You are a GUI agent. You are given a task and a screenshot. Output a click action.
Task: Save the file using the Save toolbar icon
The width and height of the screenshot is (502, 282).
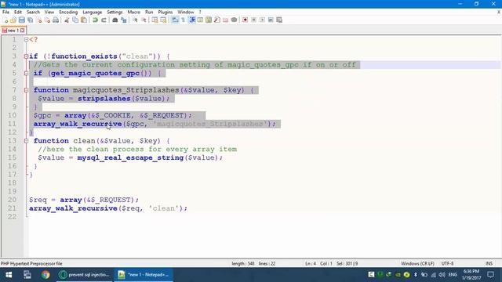click(x=22, y=20)
